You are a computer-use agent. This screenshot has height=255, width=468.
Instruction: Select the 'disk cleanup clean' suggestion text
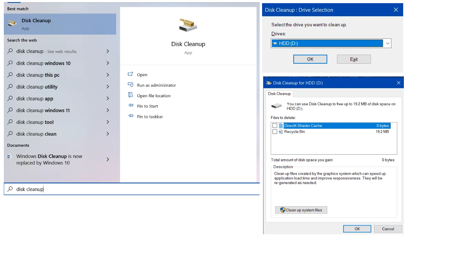[36, 134]
